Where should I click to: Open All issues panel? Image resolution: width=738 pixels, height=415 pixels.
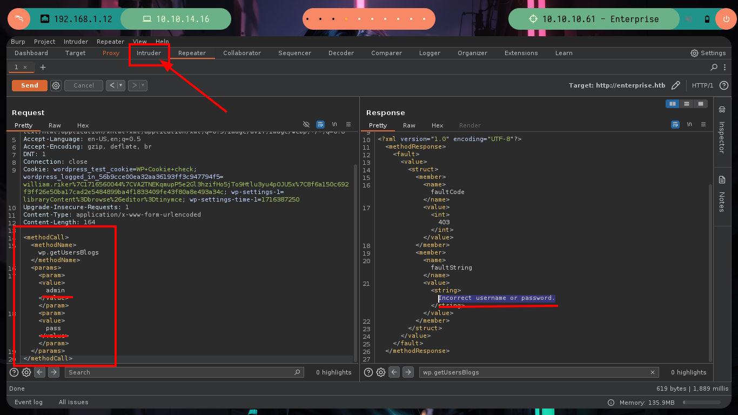73,402
